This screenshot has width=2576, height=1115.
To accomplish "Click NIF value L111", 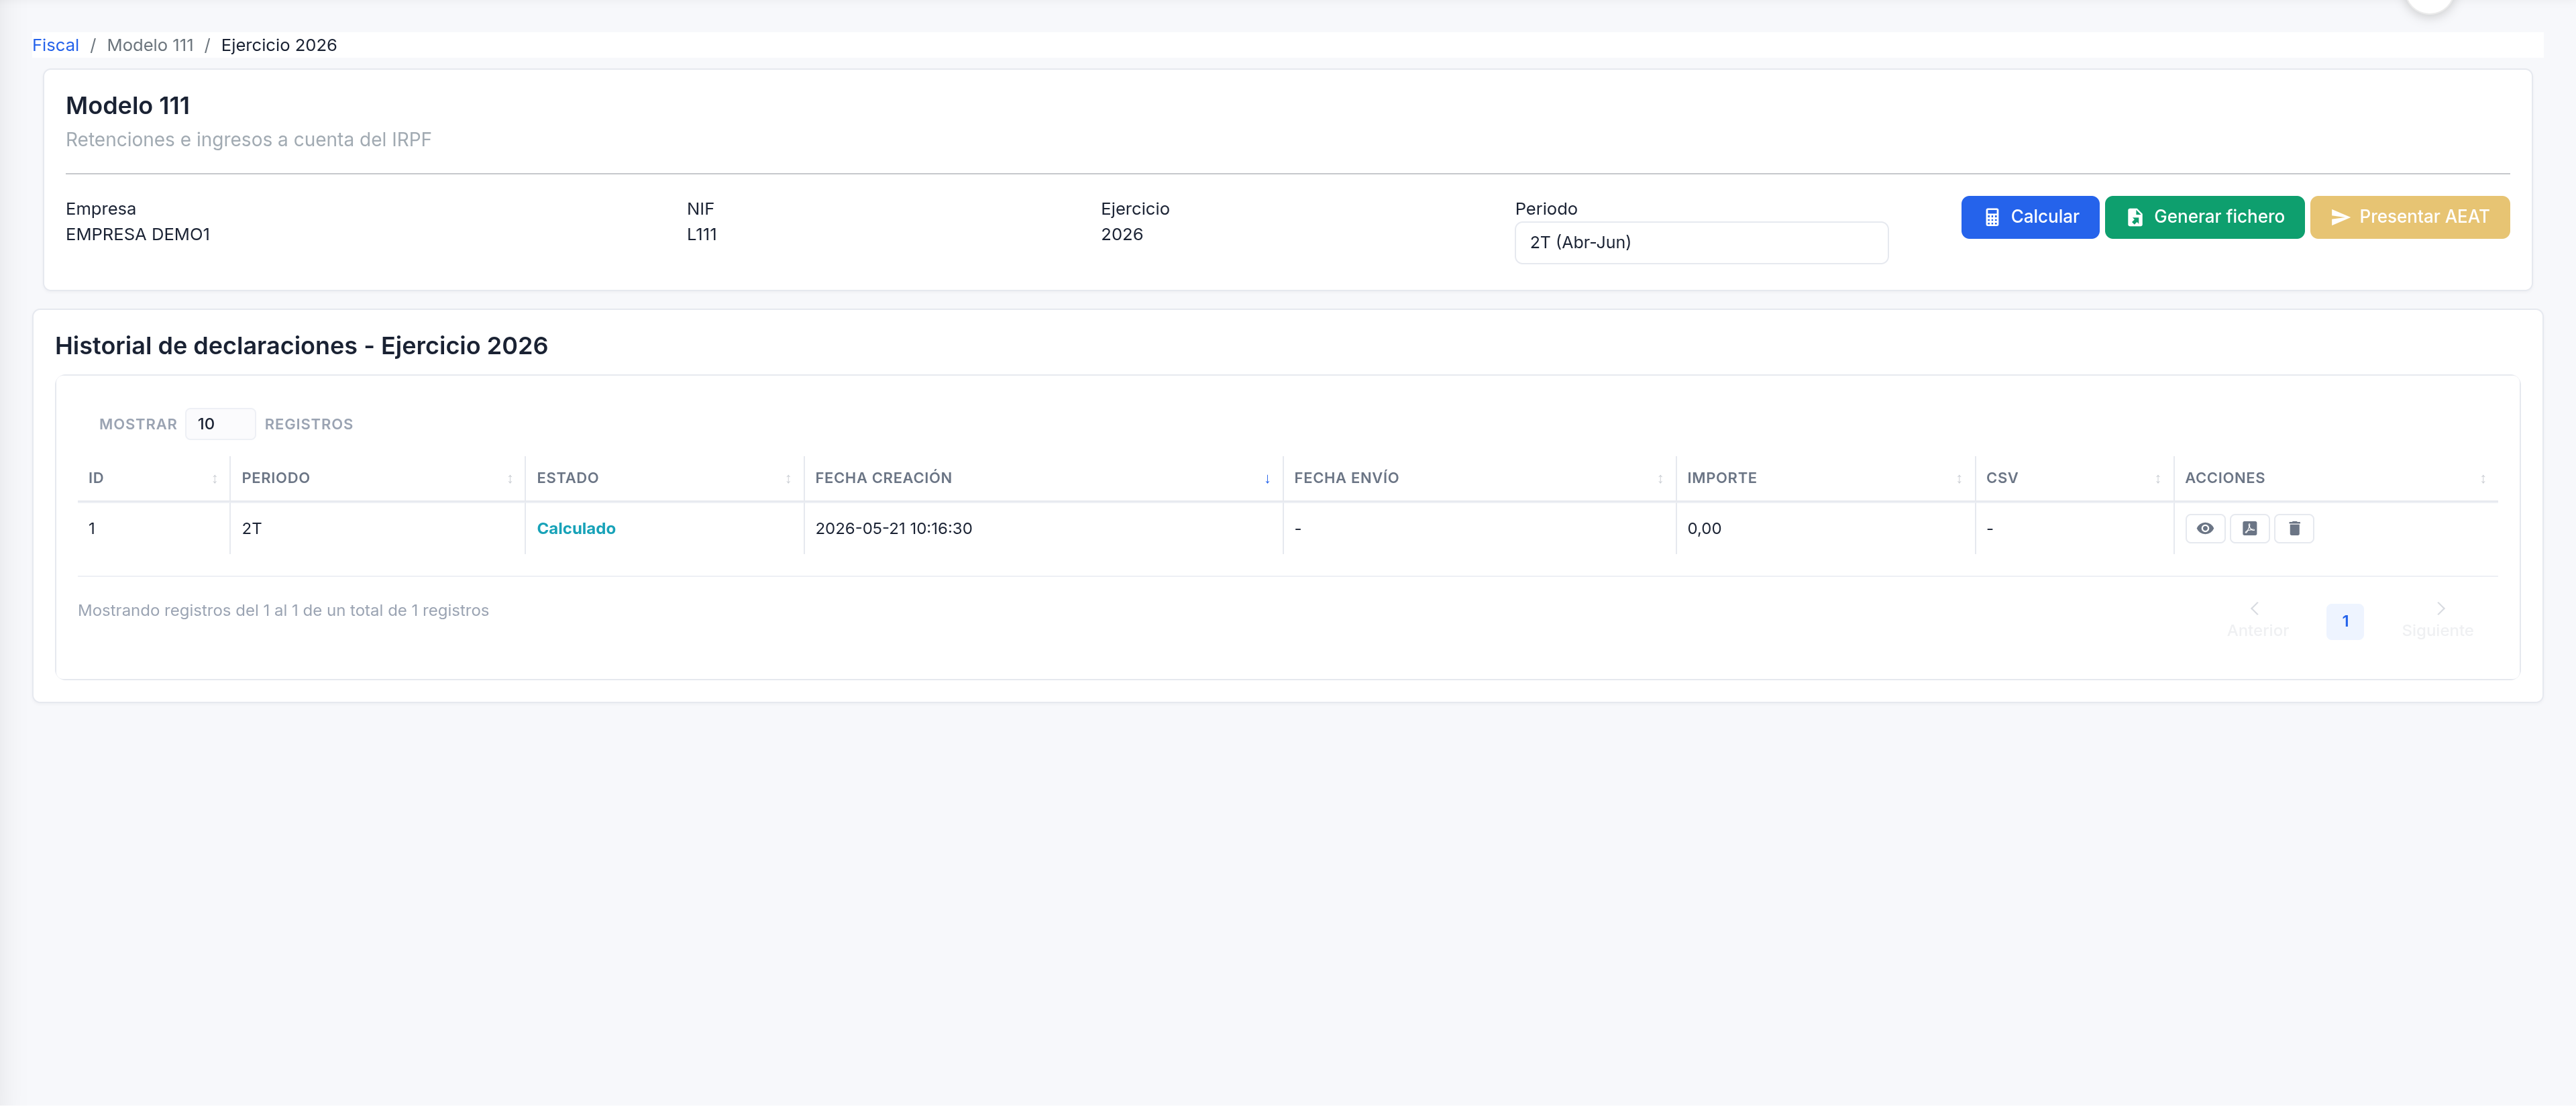I will (x=701, y=235).
